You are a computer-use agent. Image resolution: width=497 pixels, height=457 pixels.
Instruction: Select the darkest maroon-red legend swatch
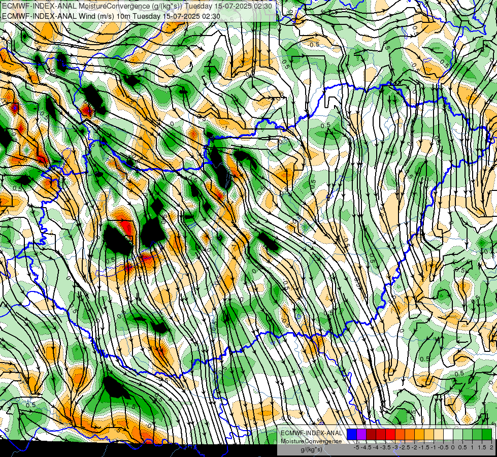(371, 434)
